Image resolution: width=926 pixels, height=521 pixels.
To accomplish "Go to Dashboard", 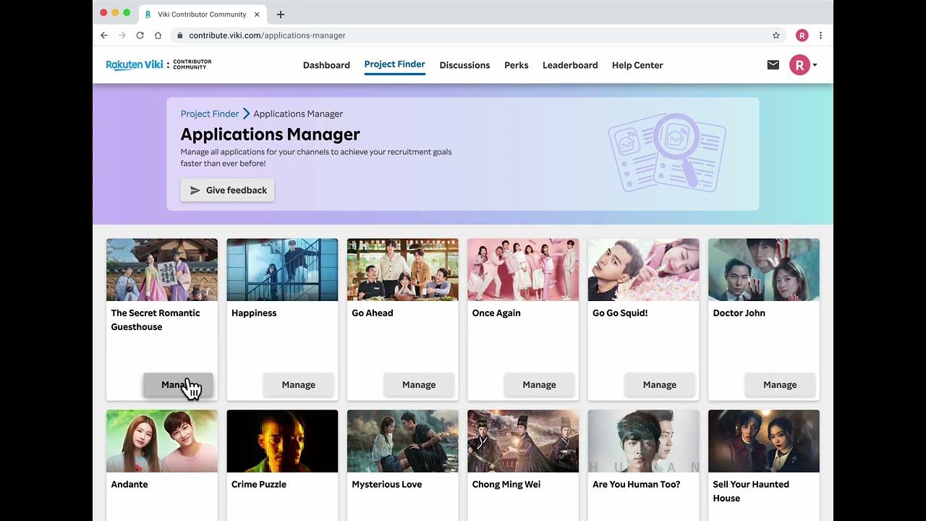I will pyautogui.click(x=326, y=65).
